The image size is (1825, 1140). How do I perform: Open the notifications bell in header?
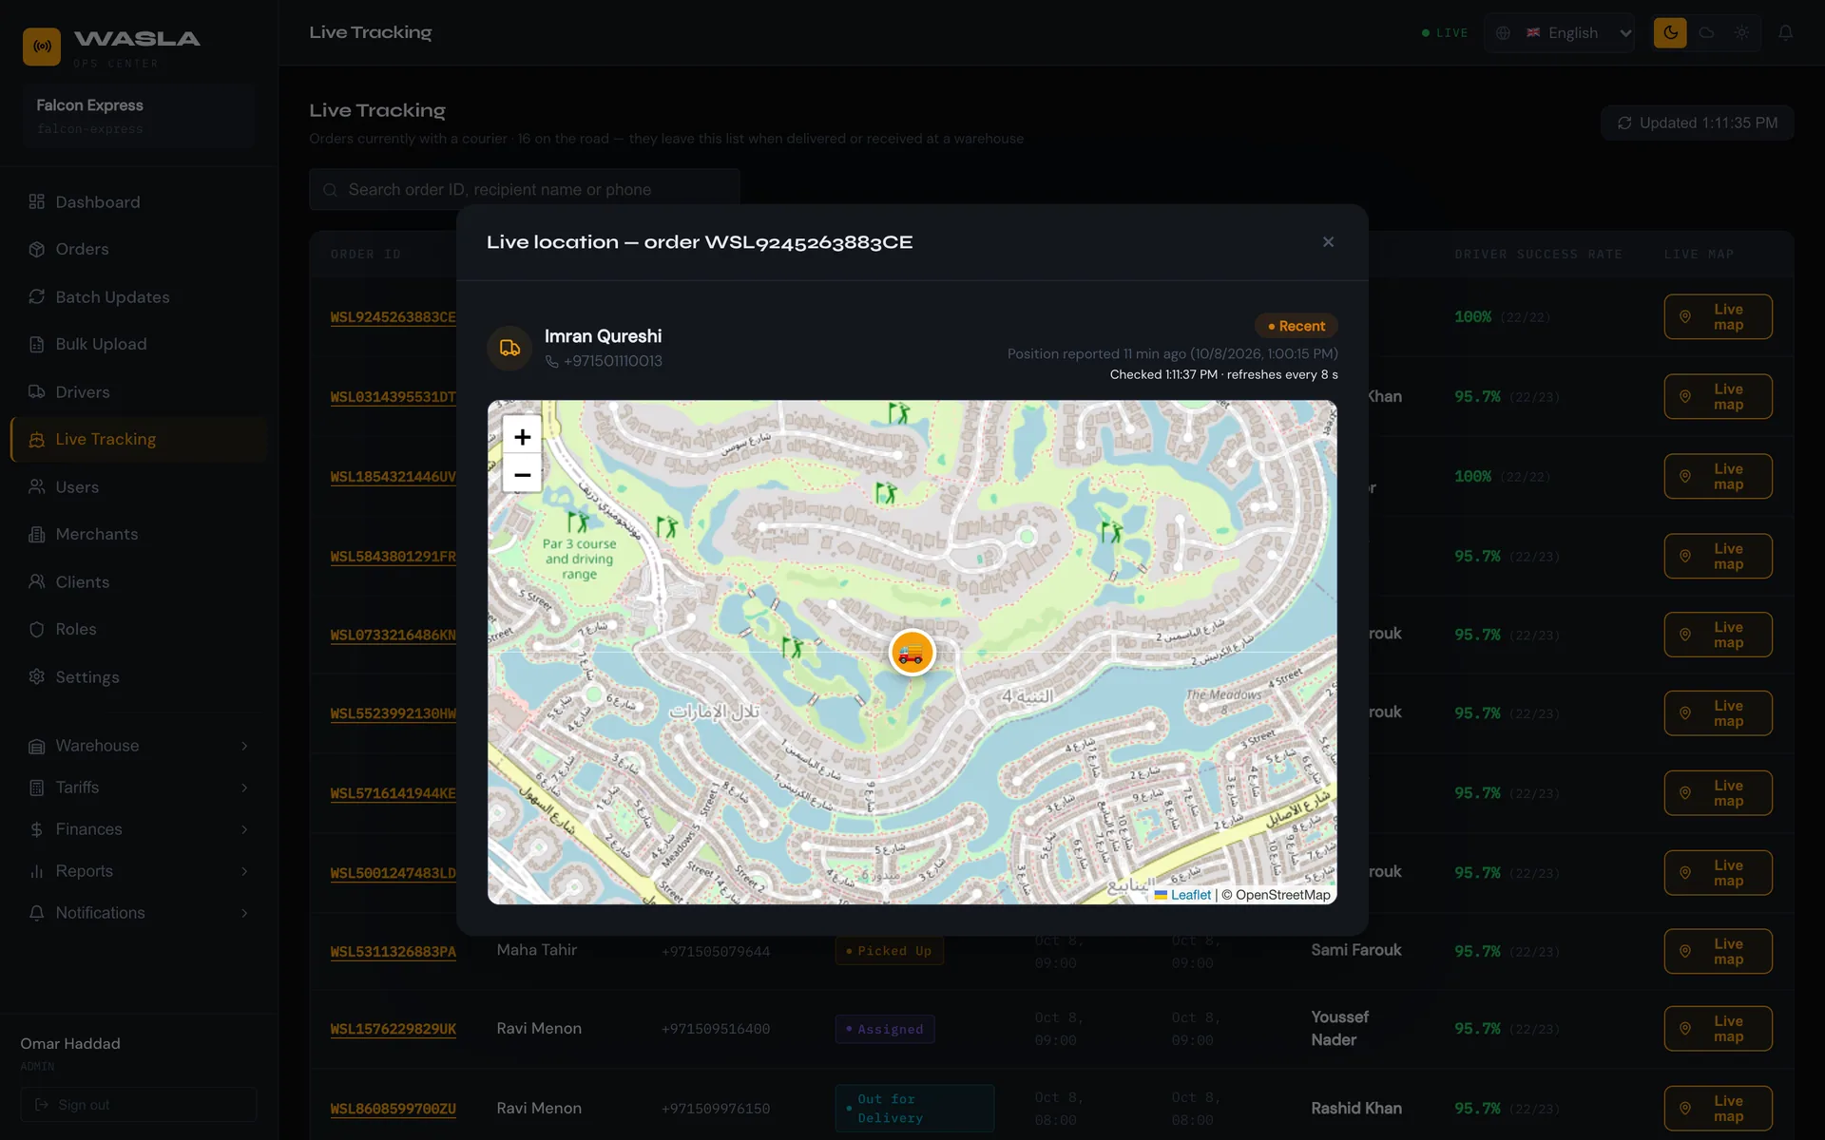coord(1786,32)
